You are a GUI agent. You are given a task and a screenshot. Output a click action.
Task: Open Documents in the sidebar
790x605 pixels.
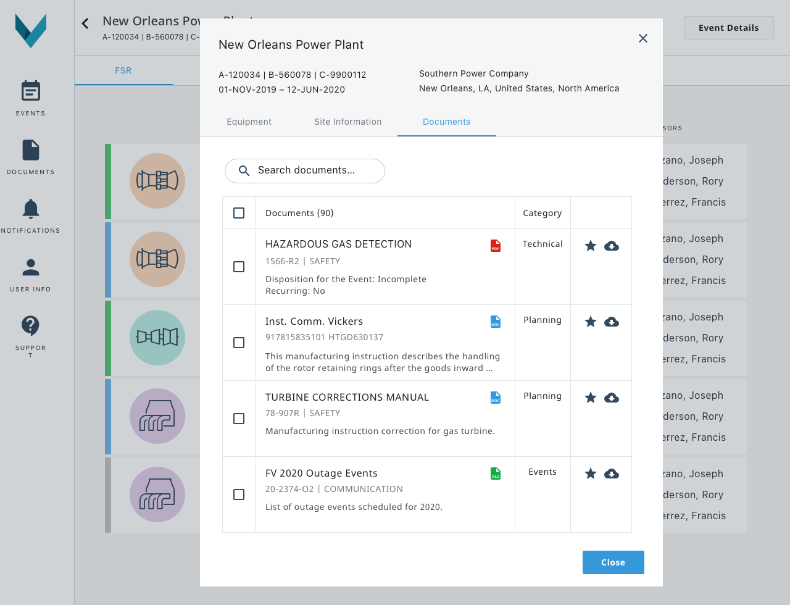(30, 157)
